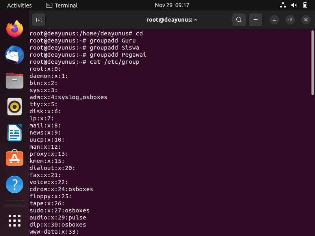Open the Terminal app menu in top bar
The image size is (315, 236).
(62, 6)
